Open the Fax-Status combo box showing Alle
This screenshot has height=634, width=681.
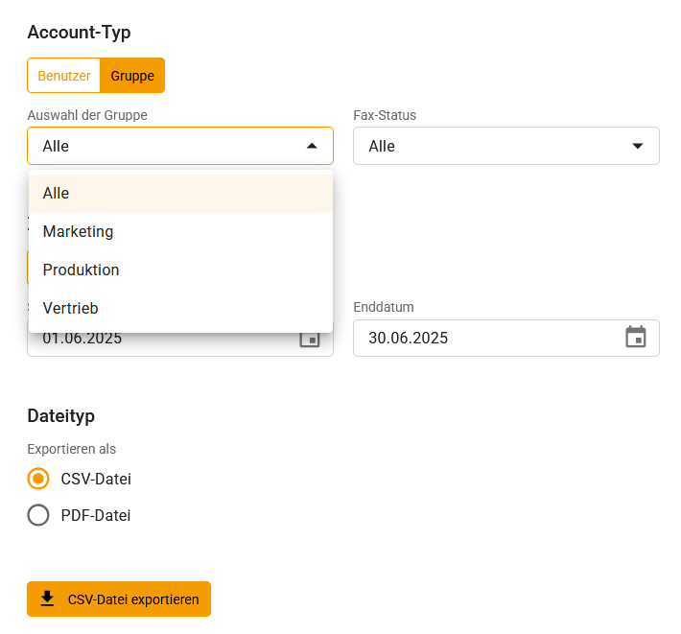pos(489,146)
